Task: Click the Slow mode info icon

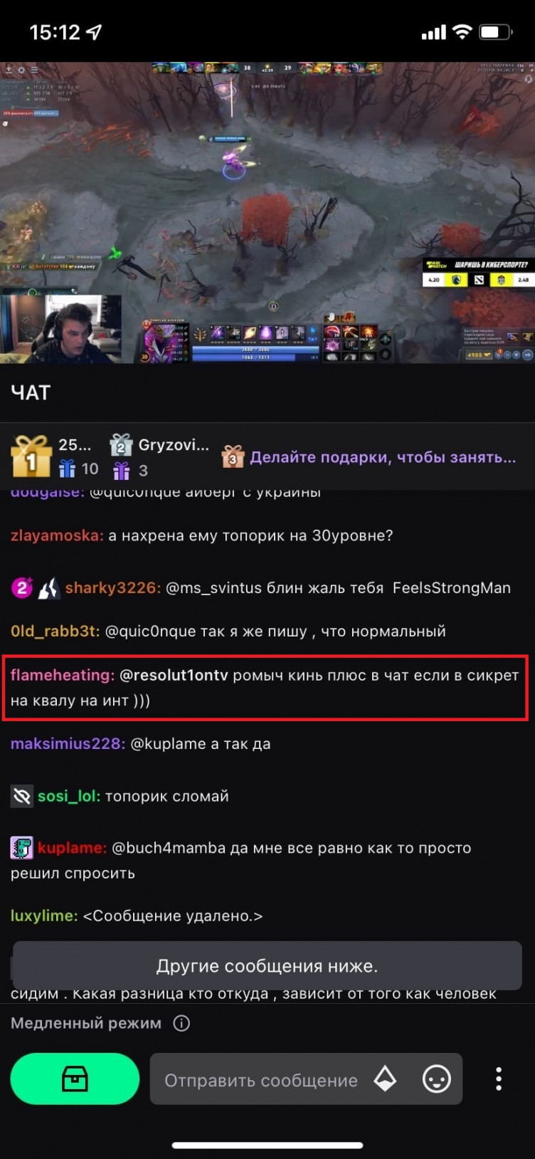Action: click(x=181, y=1023)
